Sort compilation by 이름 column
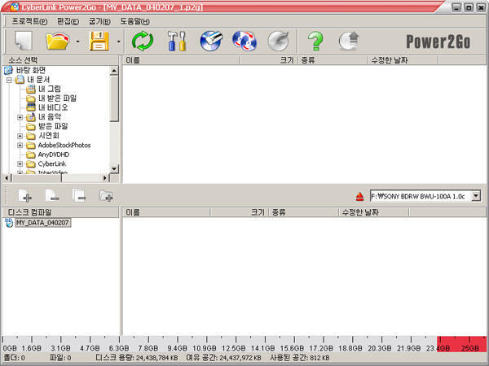Viewport: 489px width, 366px height. (166, 212)
